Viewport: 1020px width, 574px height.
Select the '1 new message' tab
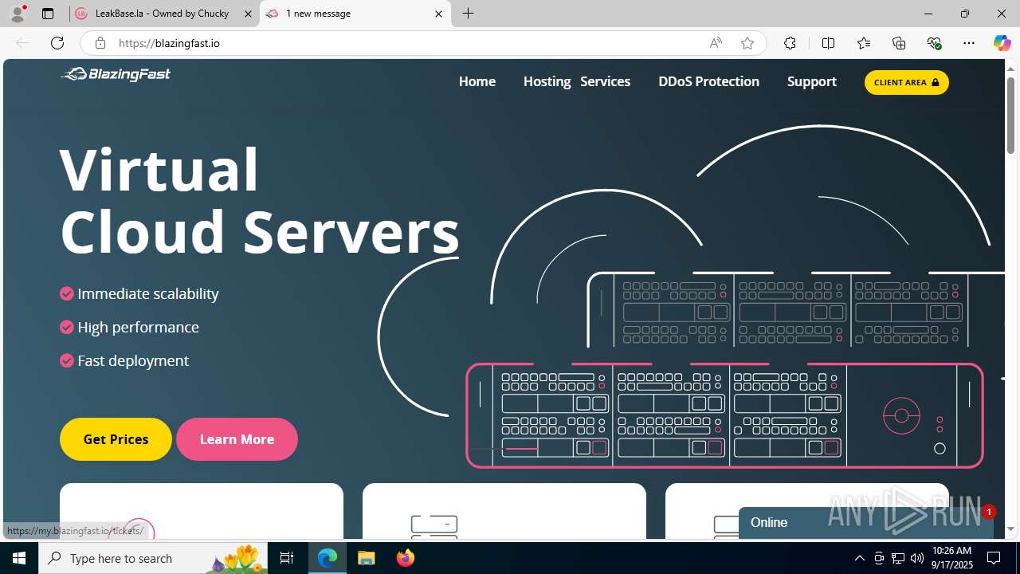click(x=355, y=14)
